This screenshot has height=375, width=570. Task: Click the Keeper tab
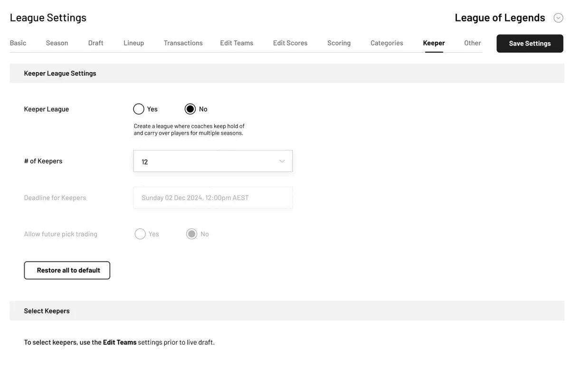pyautogui.click(x=434, y=43)
